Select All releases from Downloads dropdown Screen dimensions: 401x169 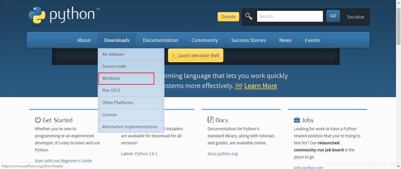coord(131,54)
